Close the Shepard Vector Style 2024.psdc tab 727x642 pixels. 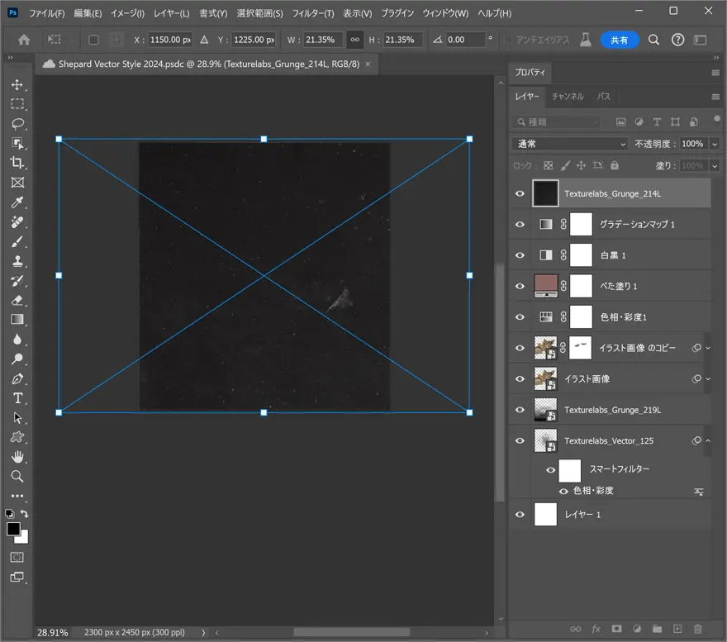pos(368,64)
